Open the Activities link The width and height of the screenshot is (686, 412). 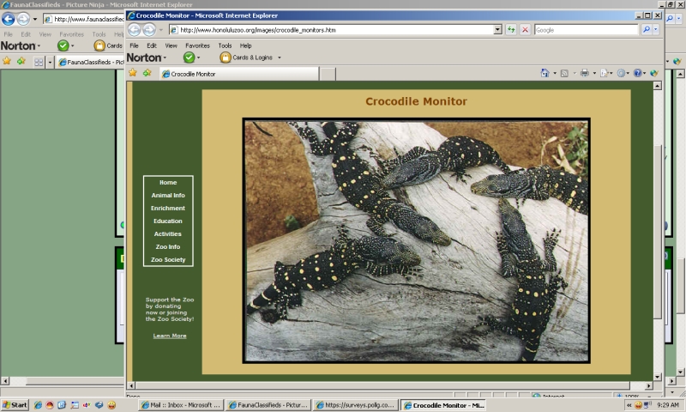point(167,233)
